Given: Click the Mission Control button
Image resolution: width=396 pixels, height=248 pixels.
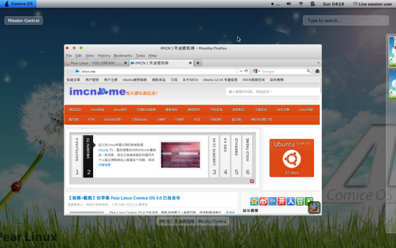Looking at the screenshot, I should [x=23, y=20].
